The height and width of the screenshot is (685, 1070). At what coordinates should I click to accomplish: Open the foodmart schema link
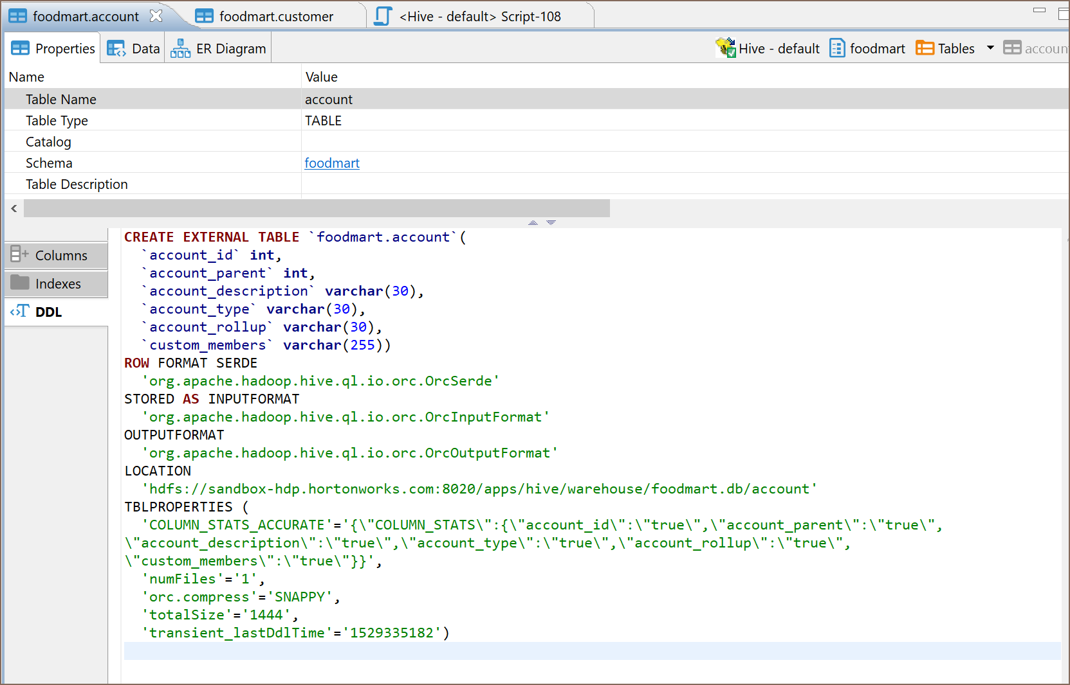point(332,163)
